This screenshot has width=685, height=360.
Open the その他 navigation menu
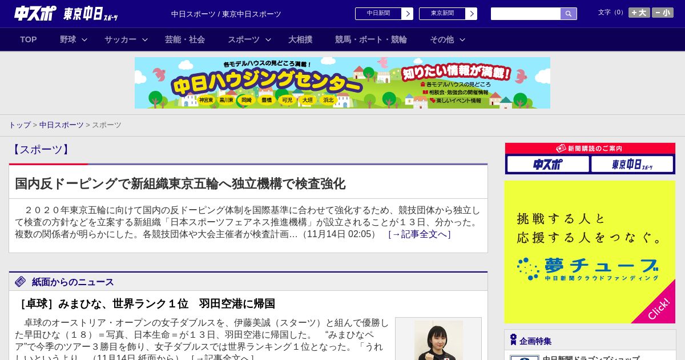tap(442, 39)
